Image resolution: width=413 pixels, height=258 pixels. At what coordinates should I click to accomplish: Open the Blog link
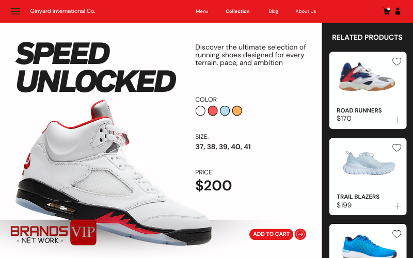point(274,11)
